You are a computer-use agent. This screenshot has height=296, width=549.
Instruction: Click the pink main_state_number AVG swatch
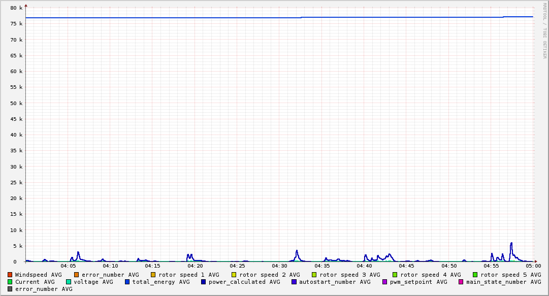click(461, 282)
